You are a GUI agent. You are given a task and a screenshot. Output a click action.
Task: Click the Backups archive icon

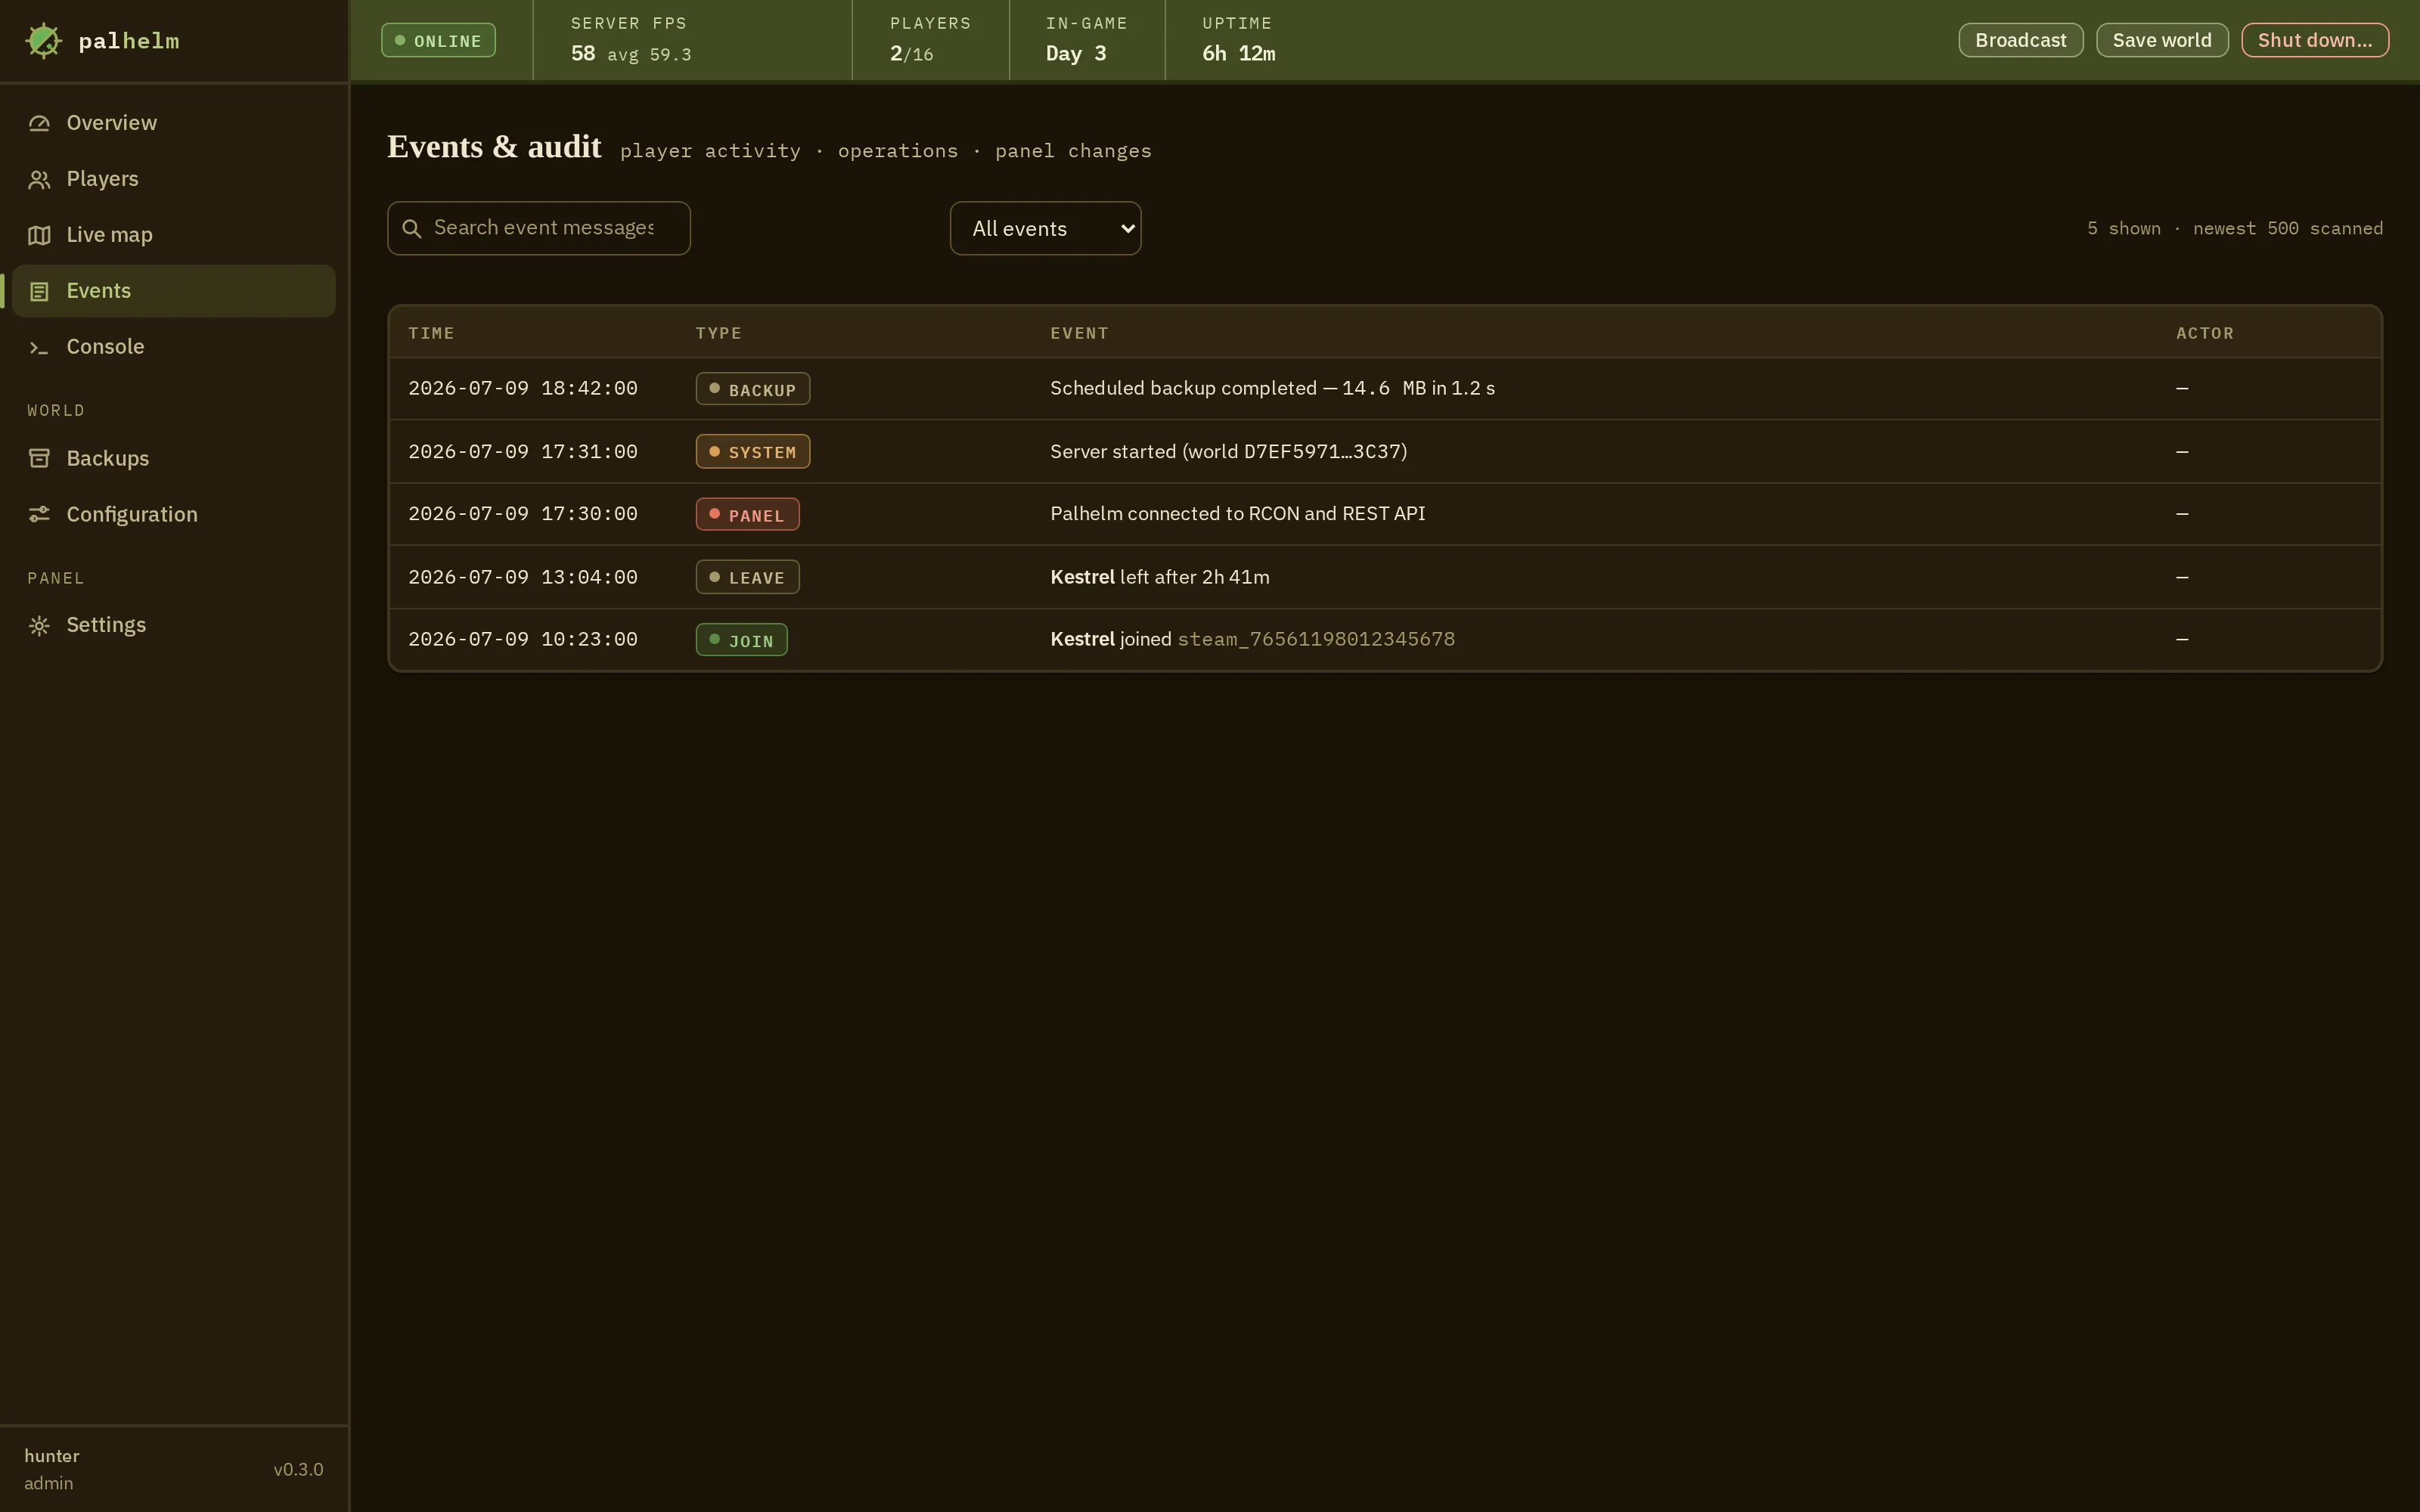(39, 458)
